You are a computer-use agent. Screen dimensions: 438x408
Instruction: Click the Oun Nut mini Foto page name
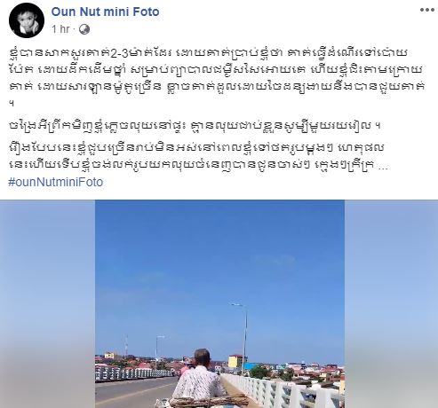105,12
